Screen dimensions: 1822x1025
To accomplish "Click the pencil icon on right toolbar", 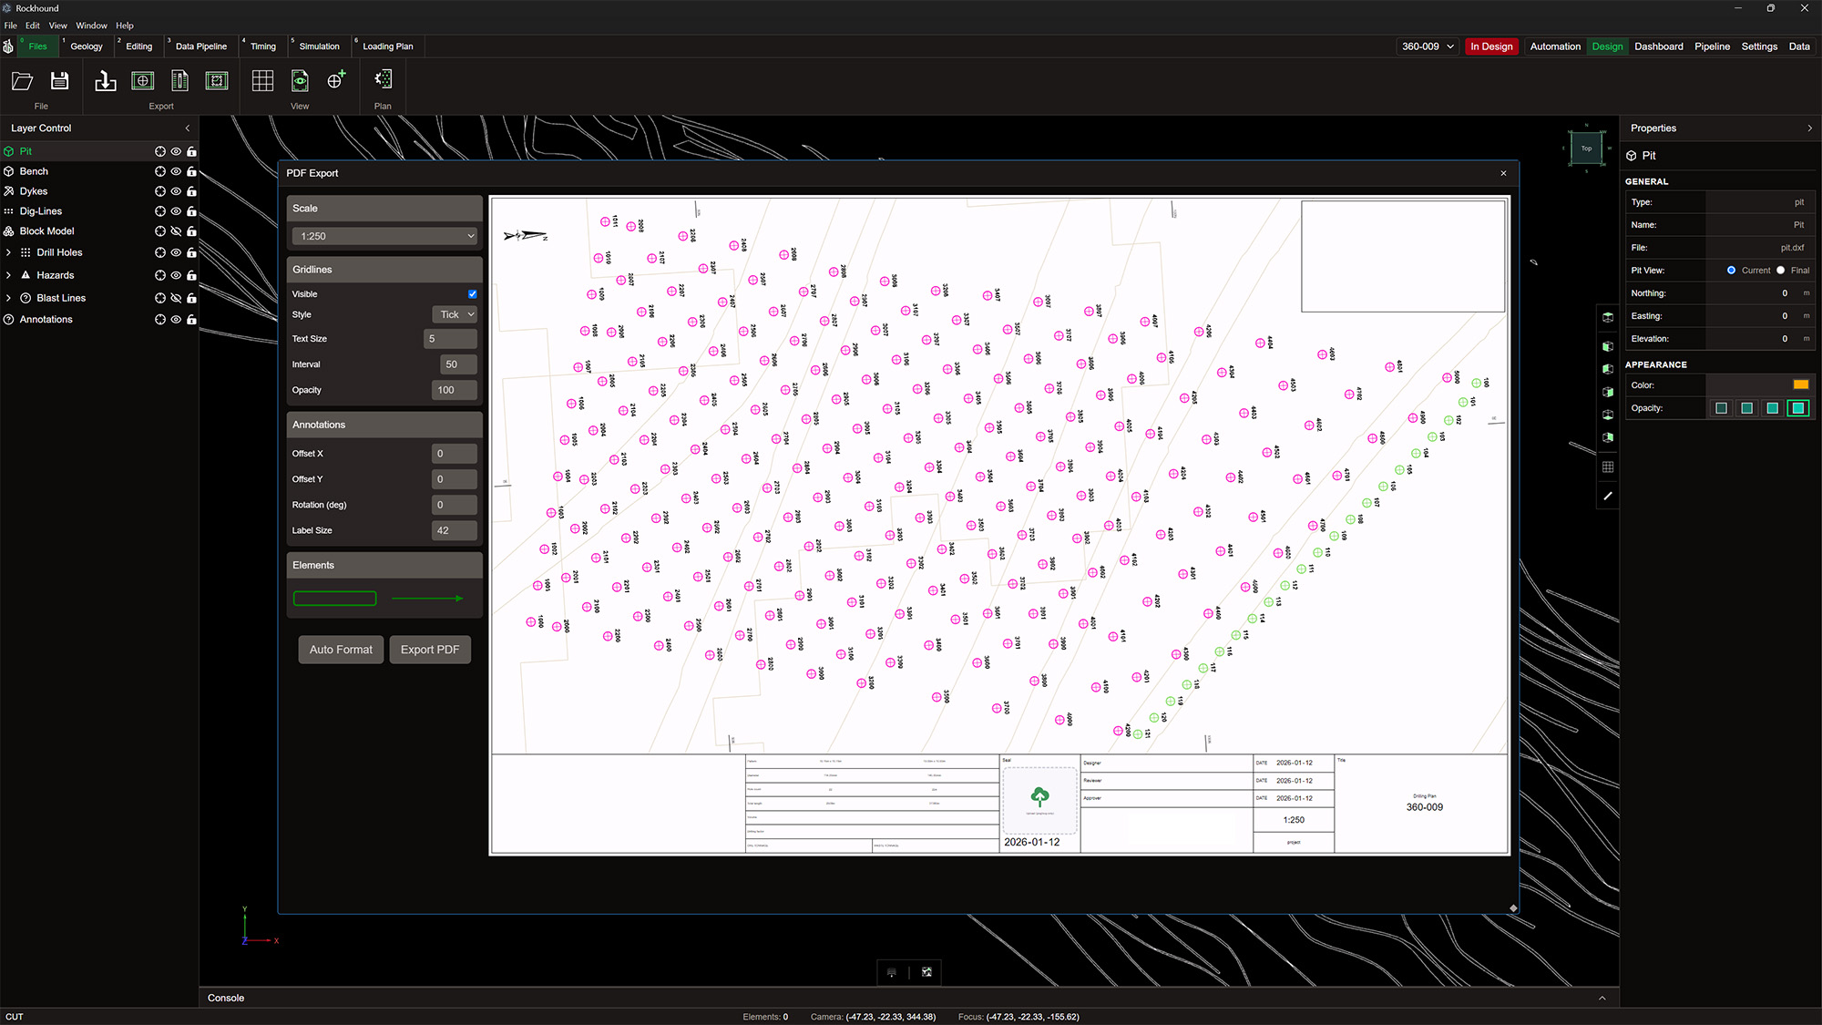I will (1608, 496).
